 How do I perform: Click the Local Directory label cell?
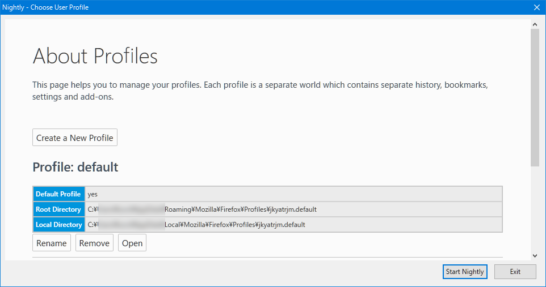tap(58, 225)
